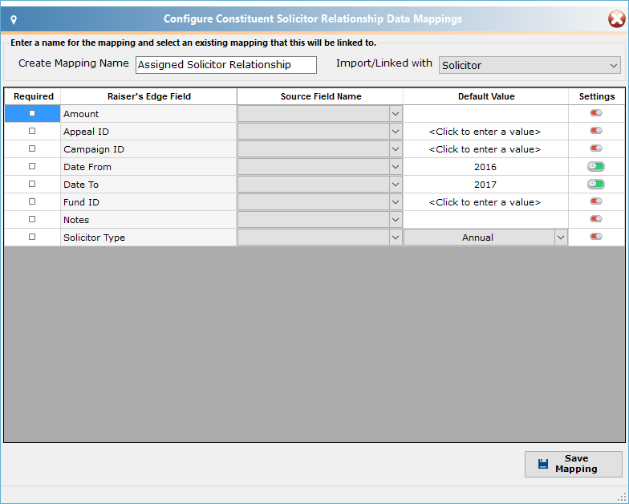Screen dimensions: 629x504
Task: Open the Import/Linked with dropdown
Action: (x=530, y=65)
